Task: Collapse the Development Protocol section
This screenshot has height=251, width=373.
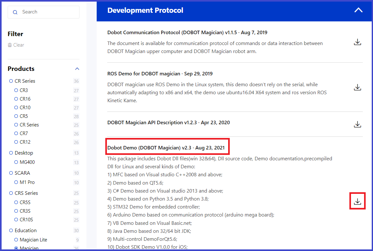Action: pyautogui.click(x=358, y=10)
